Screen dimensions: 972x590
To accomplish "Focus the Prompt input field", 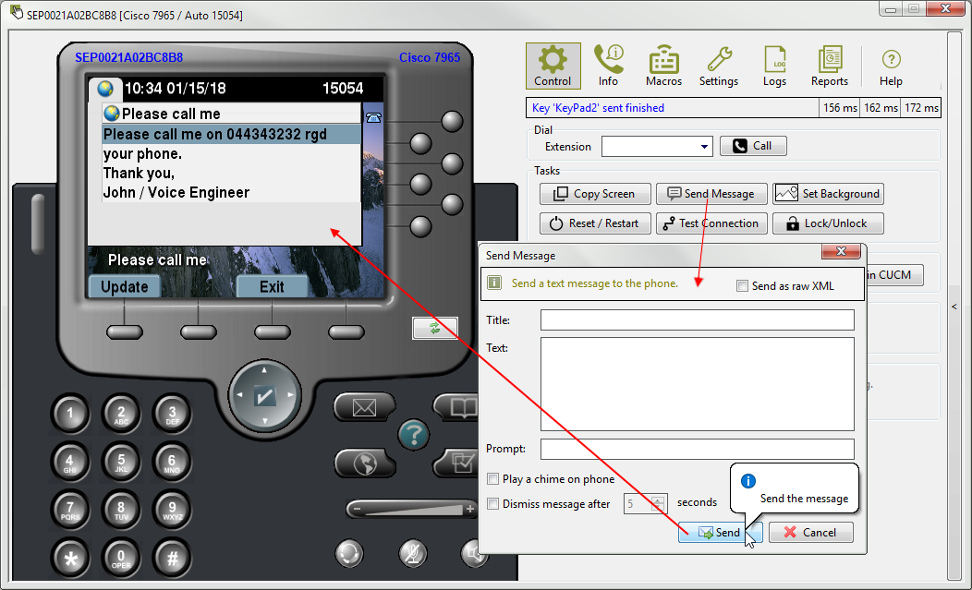I will pyautogui.click(x=698, y=450).
